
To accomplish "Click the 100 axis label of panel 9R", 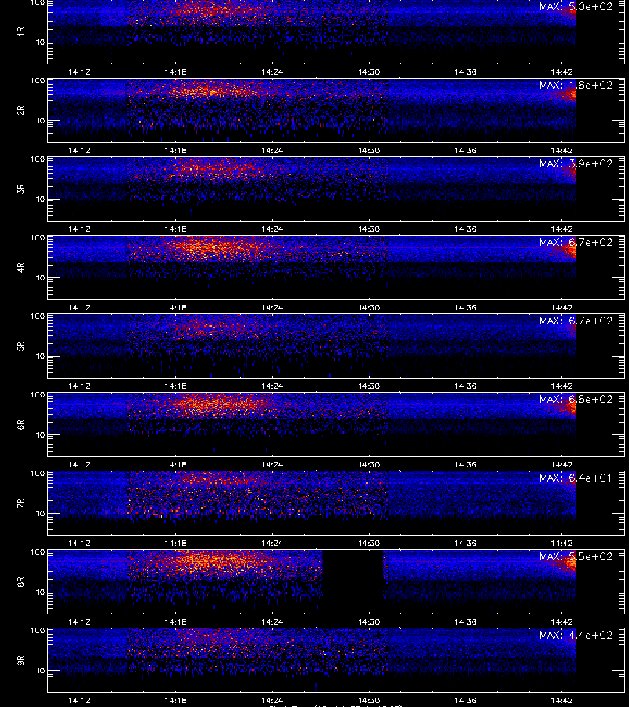I will pyautogui.click(x=38, y=630).
